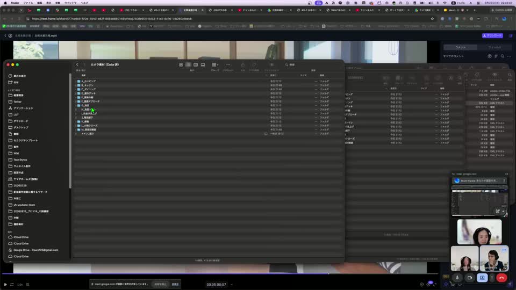Expand the F_ folder disclosure triangle
Image resolution: width=516 pixels, height=290 pixels.
click(76, 102)
